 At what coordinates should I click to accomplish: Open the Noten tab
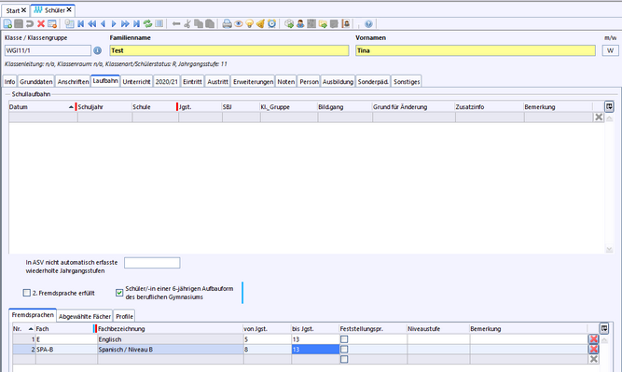click(x=286, y=82)
